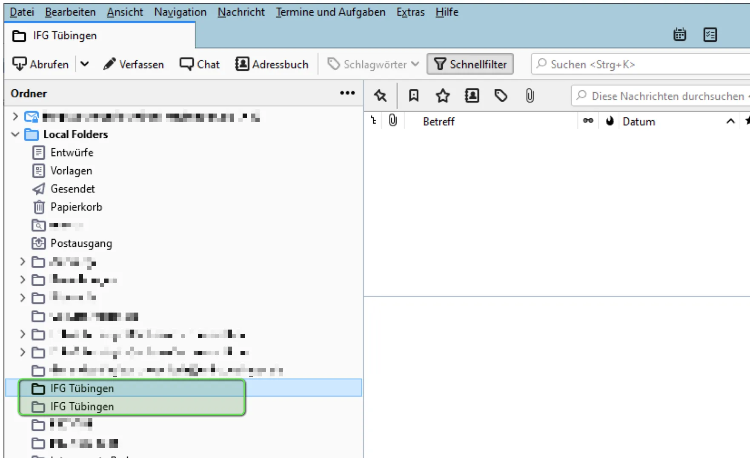Filter messages with attachment paperclip icon
This screenshot has width=750, height=458.
pyautogui.click(x=530, y=96)
